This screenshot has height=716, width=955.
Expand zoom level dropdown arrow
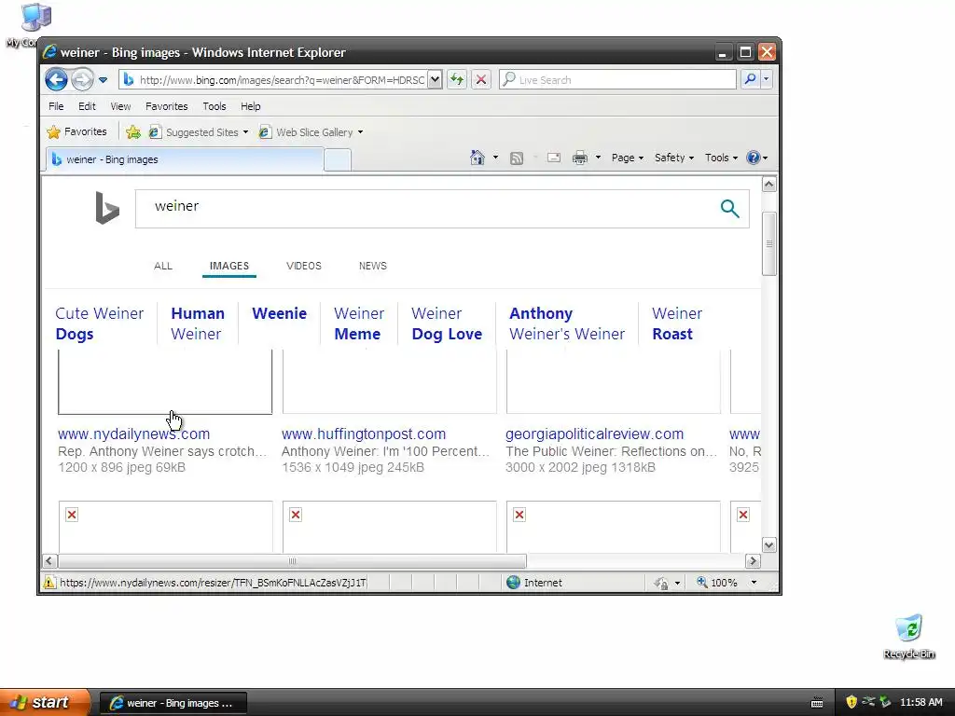click(x=754, y=583)
